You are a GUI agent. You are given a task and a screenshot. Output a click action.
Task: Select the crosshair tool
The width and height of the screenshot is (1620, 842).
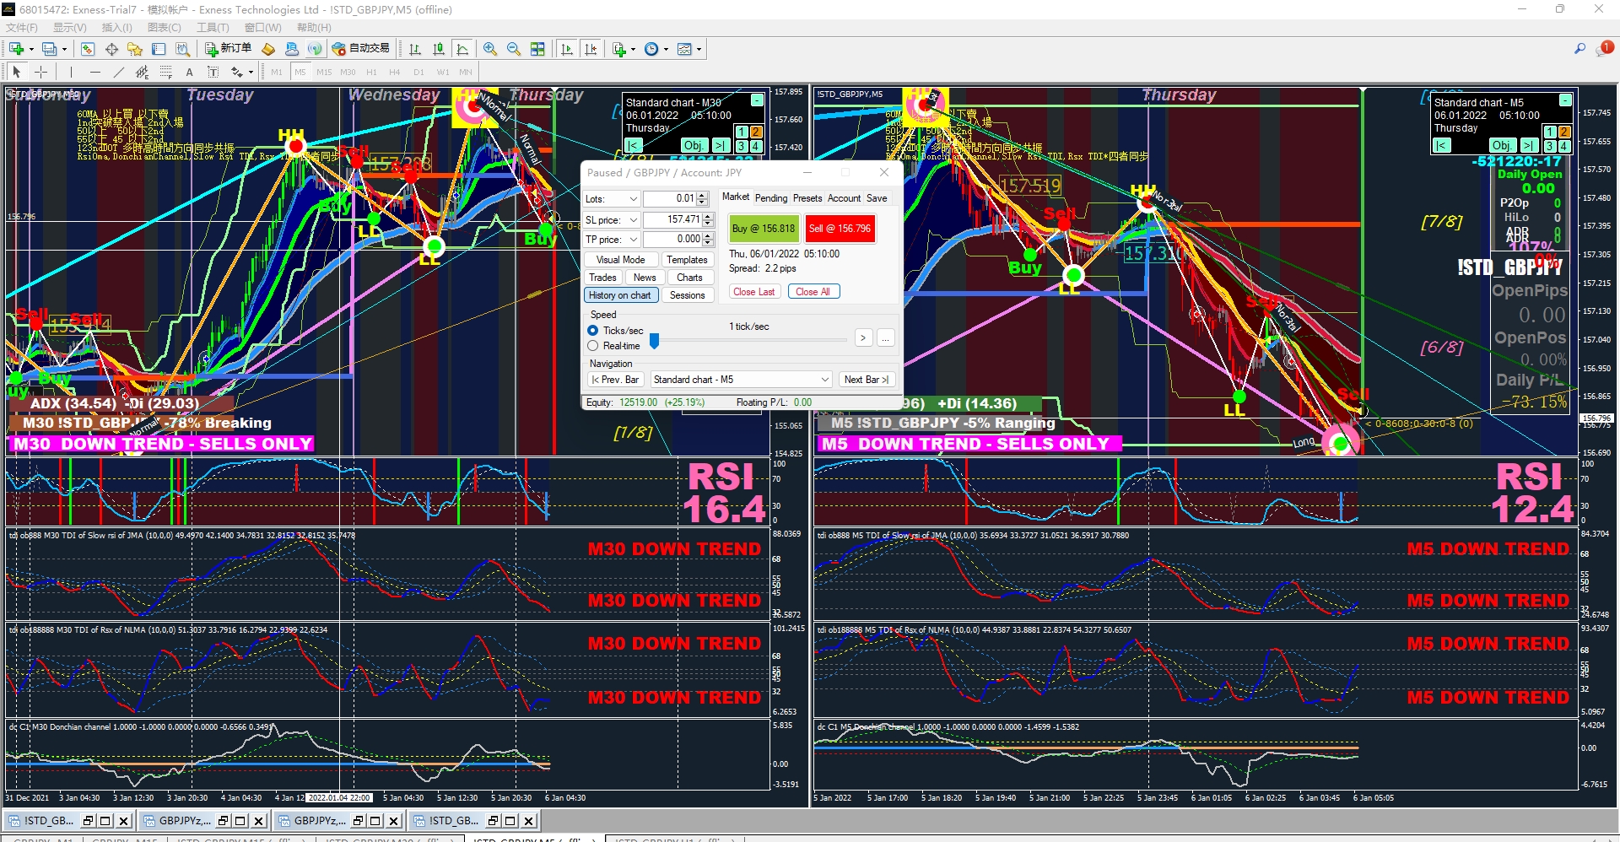(40, 72)
